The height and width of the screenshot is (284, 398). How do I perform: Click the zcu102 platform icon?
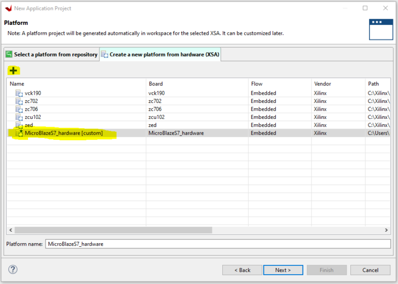19,117
